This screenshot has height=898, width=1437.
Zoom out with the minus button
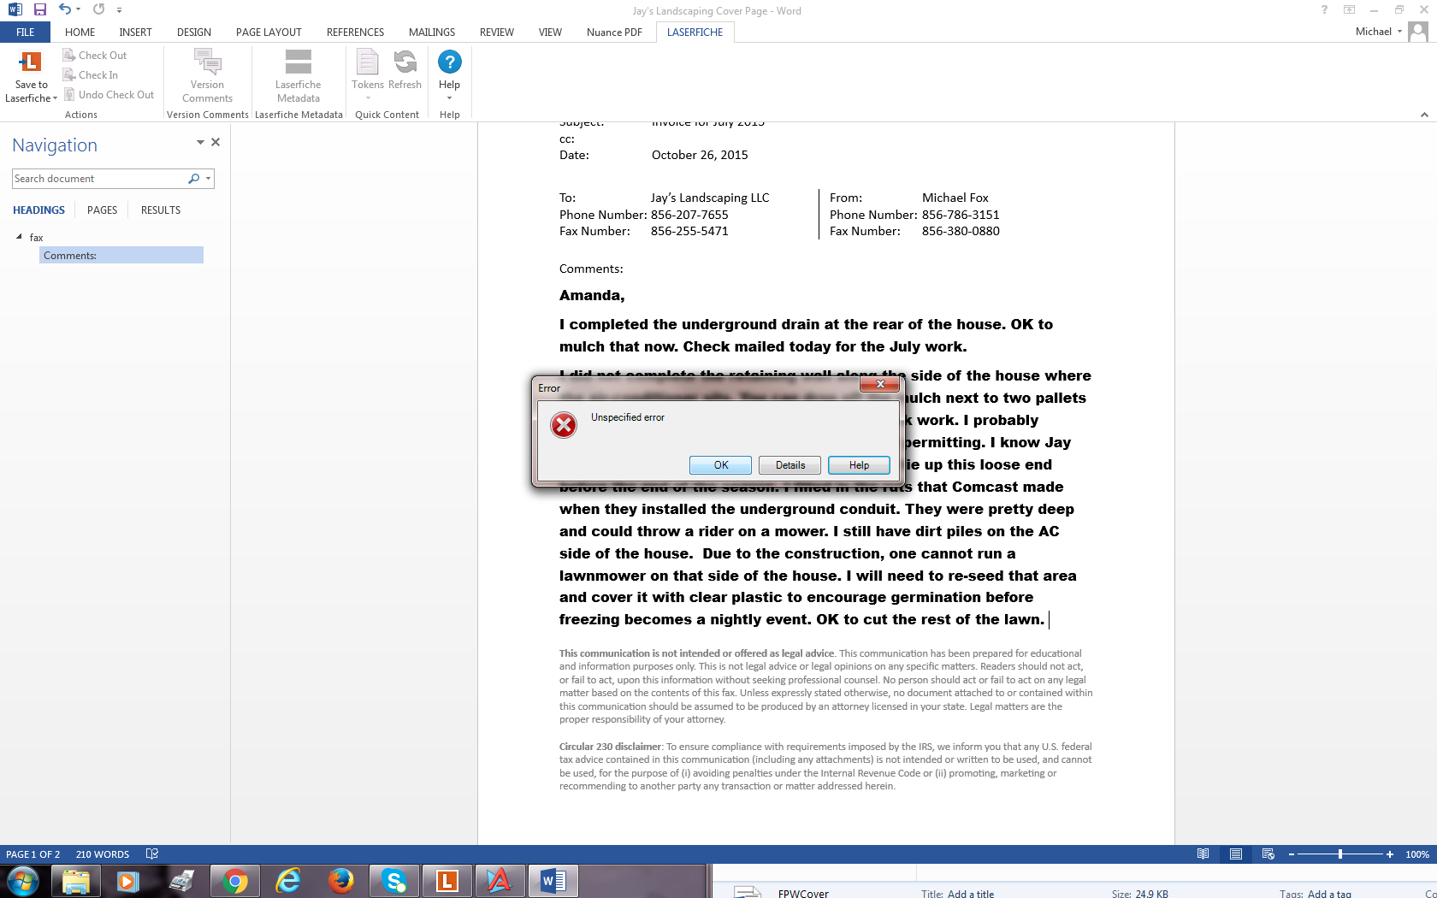[x=1291, y=854]
